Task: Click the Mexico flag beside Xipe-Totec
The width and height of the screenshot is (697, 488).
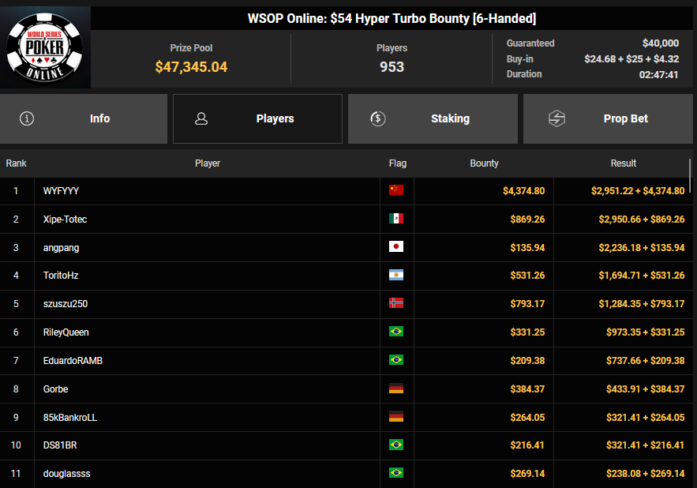Action: [396, 219]
